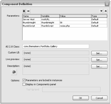Close the Component Definition dialog
111x104 pixels.
(x=107, y=4)
